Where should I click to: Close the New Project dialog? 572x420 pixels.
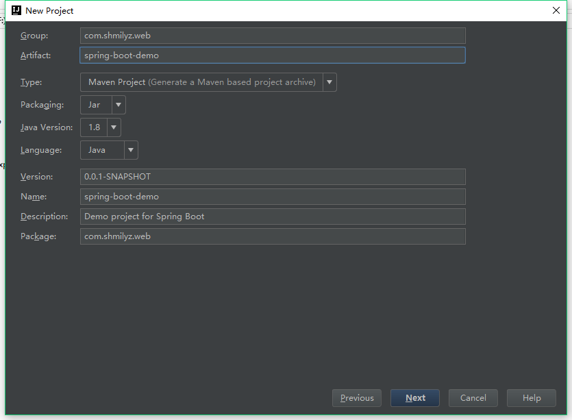pyautogui.click(x=556, y=10)
